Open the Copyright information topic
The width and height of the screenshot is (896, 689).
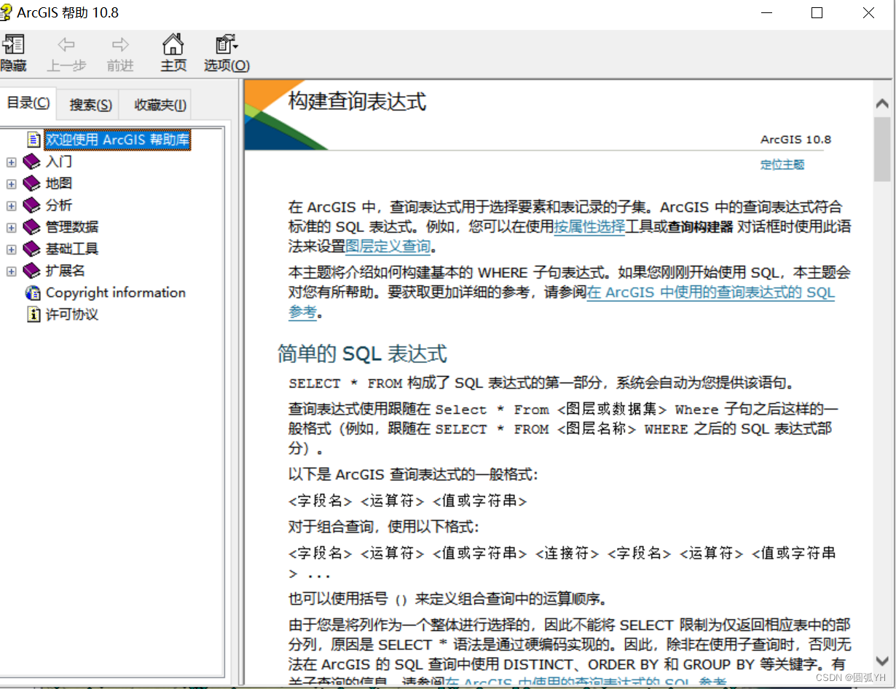coord(116,292)
